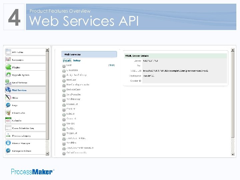Select the Login web service entry
Viewport: 240px width, 180px height.
(x=69, y=65)
